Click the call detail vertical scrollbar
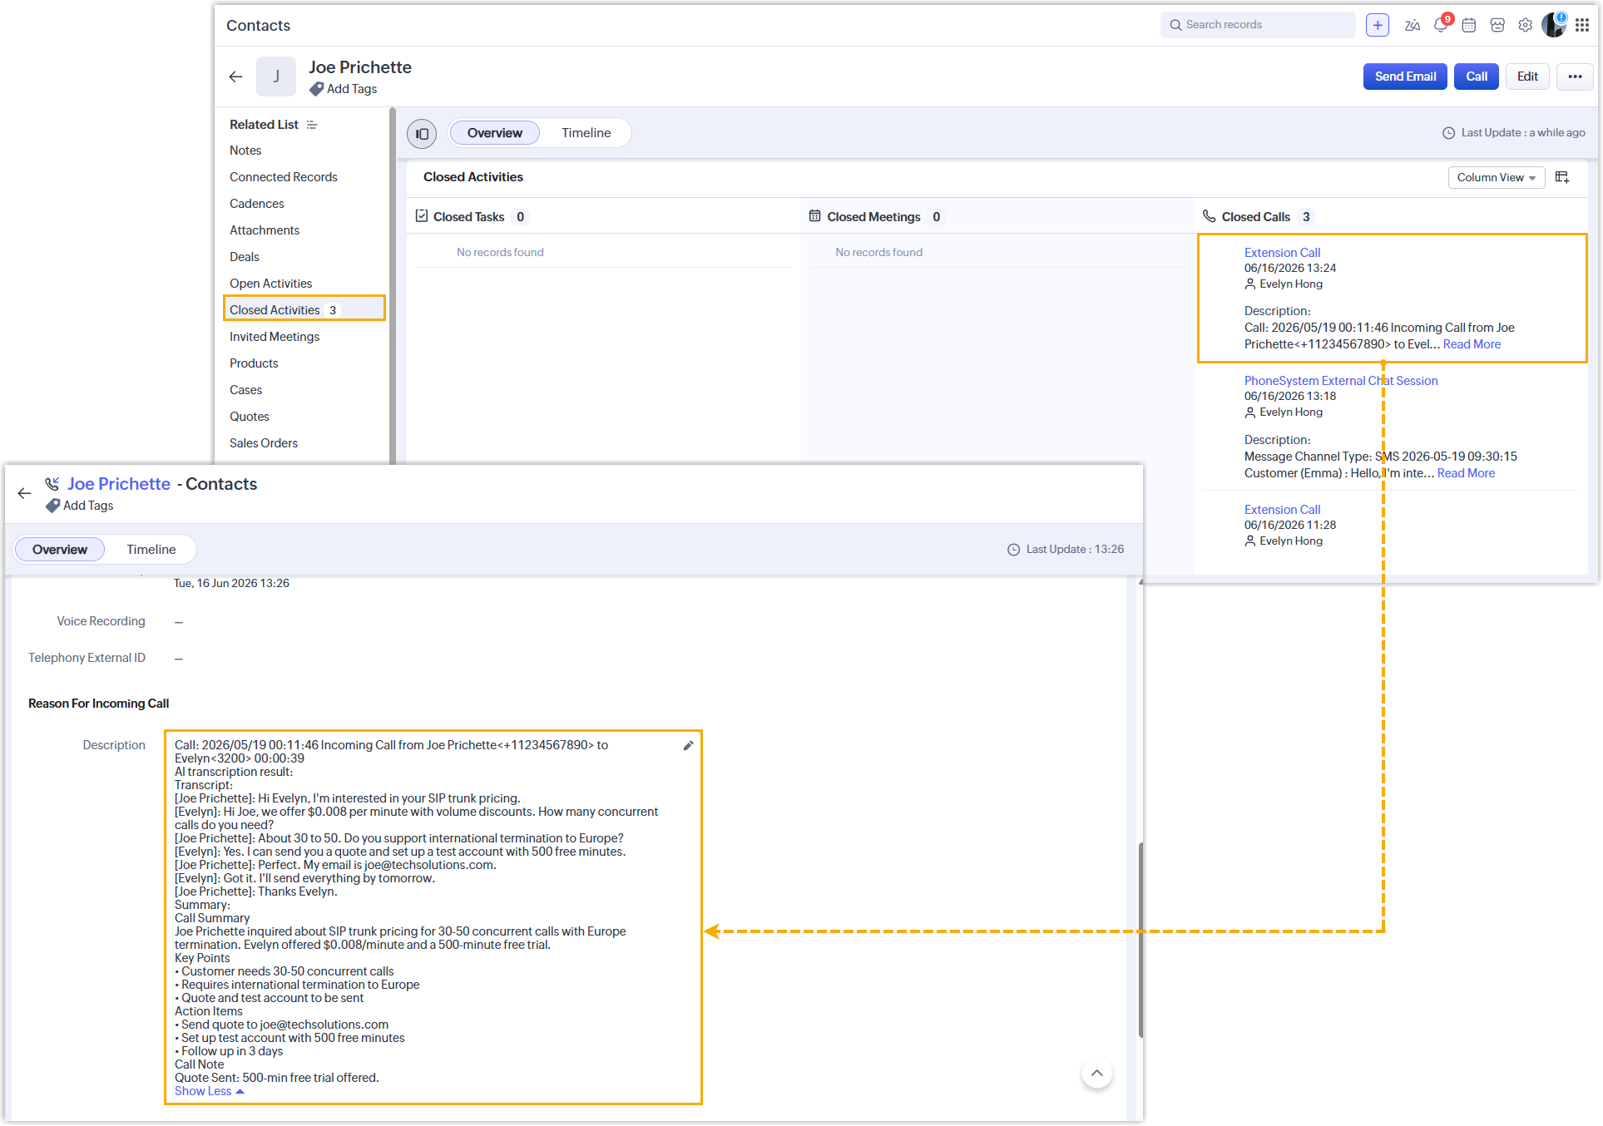The image size is (1603, 1126). click(1140, 940)
